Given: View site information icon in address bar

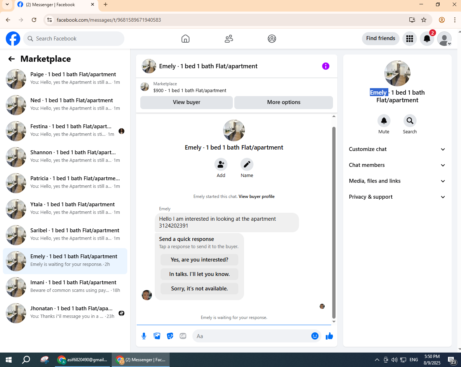Looking at the screenshot, I should pyautogui.click(x=50, y=20).
